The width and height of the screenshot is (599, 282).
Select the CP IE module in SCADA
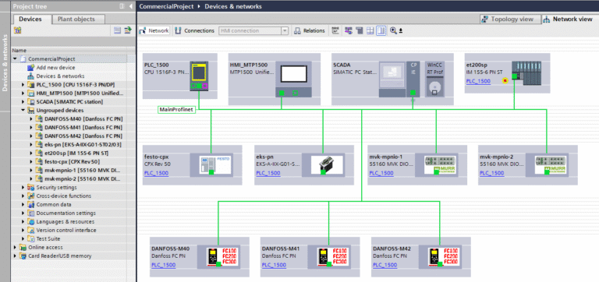413,79
